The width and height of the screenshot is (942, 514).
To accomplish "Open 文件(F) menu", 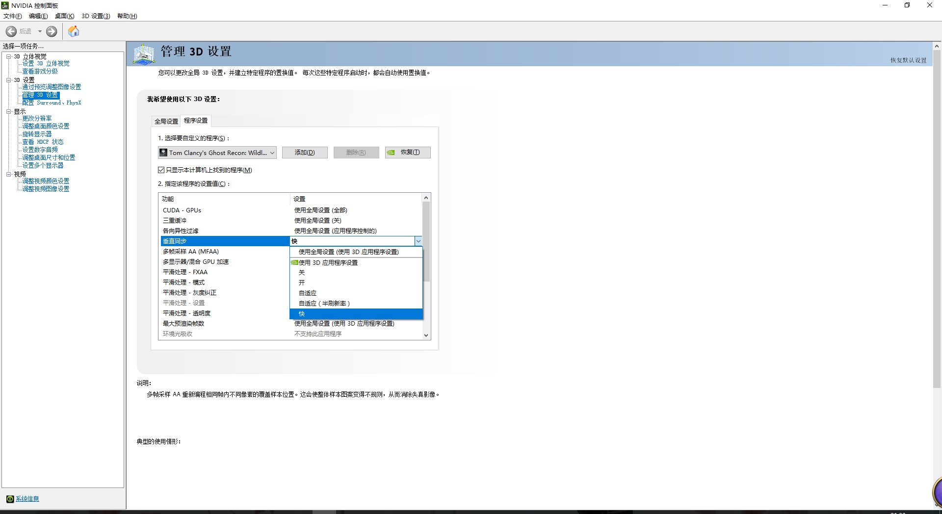I will coord(12,16).
